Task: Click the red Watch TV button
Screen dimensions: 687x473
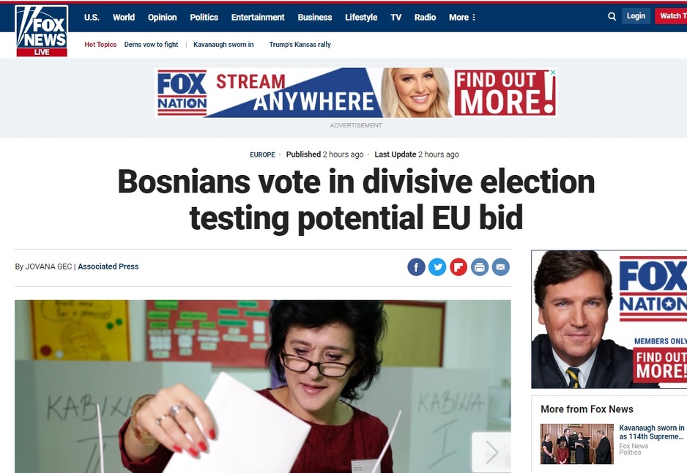Action: pos(671,16)
